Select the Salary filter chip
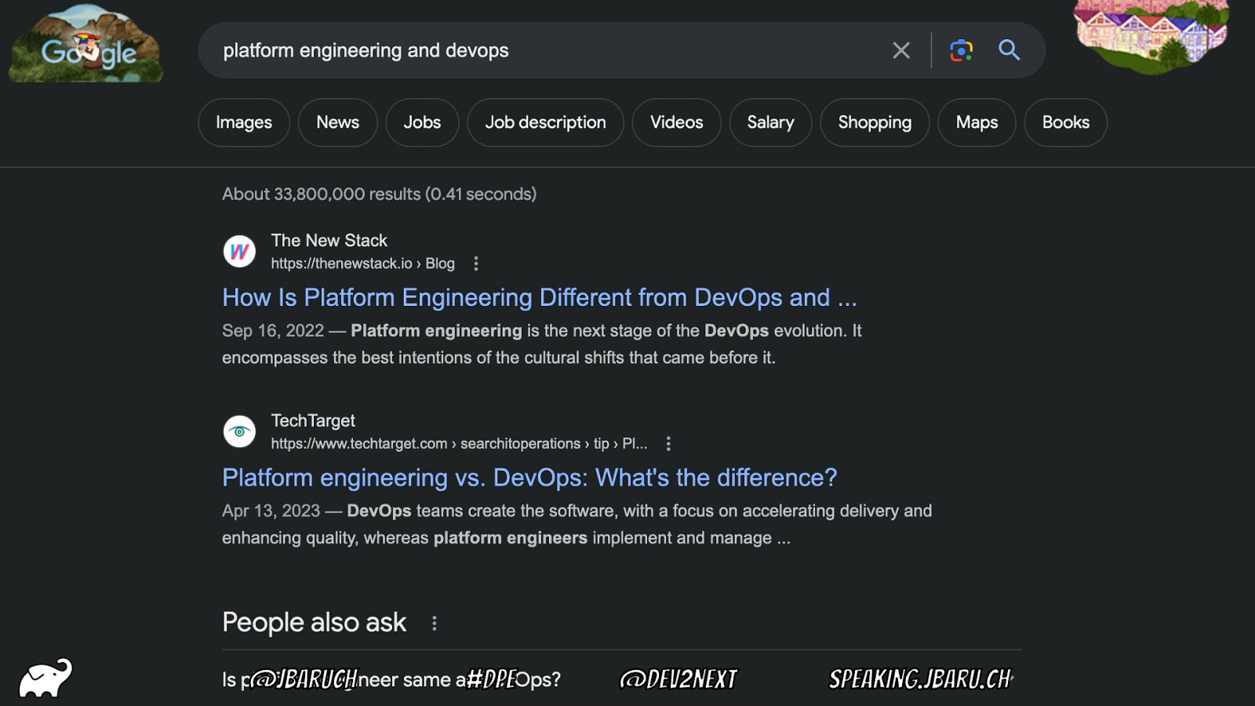Viewport: 1255px width, 706px height. (770, 122)
